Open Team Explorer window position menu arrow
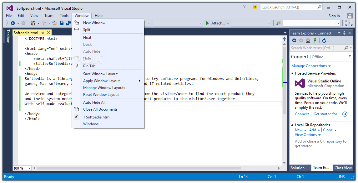358x183 pixels. click(339, 33)
